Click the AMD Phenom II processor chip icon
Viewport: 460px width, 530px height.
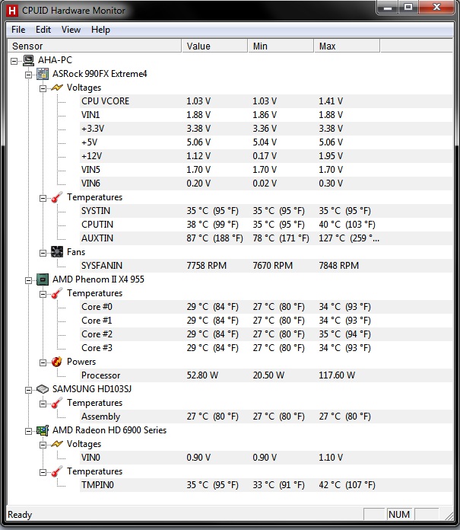(x=43, y=279)
